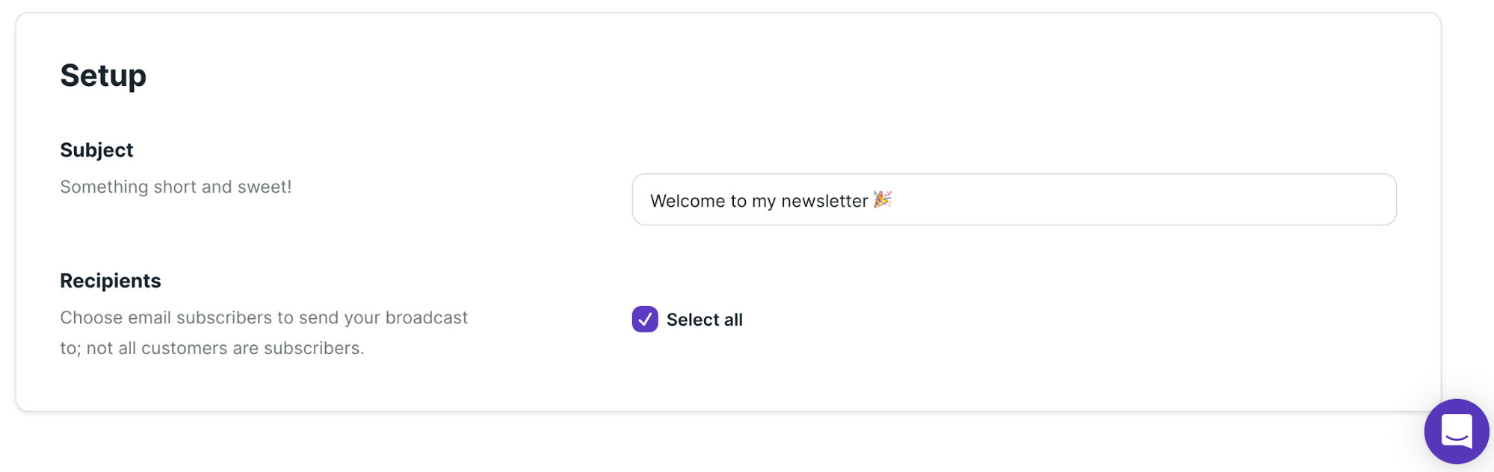This screenshot has width=1494, height=472.
Task: Click the Recipients section heading
Action: [x=111, y=280]
